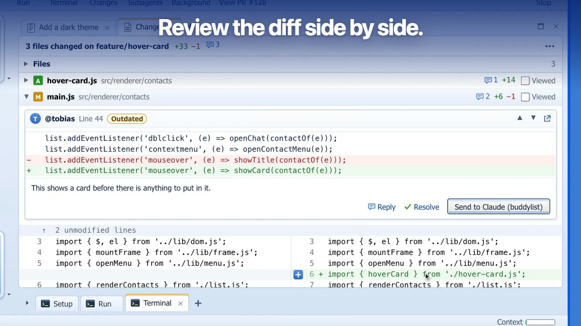Click the green A badge for hover-card.js
Screen dimensions: 581x326
pyautogui.click(x=38, y=81)
